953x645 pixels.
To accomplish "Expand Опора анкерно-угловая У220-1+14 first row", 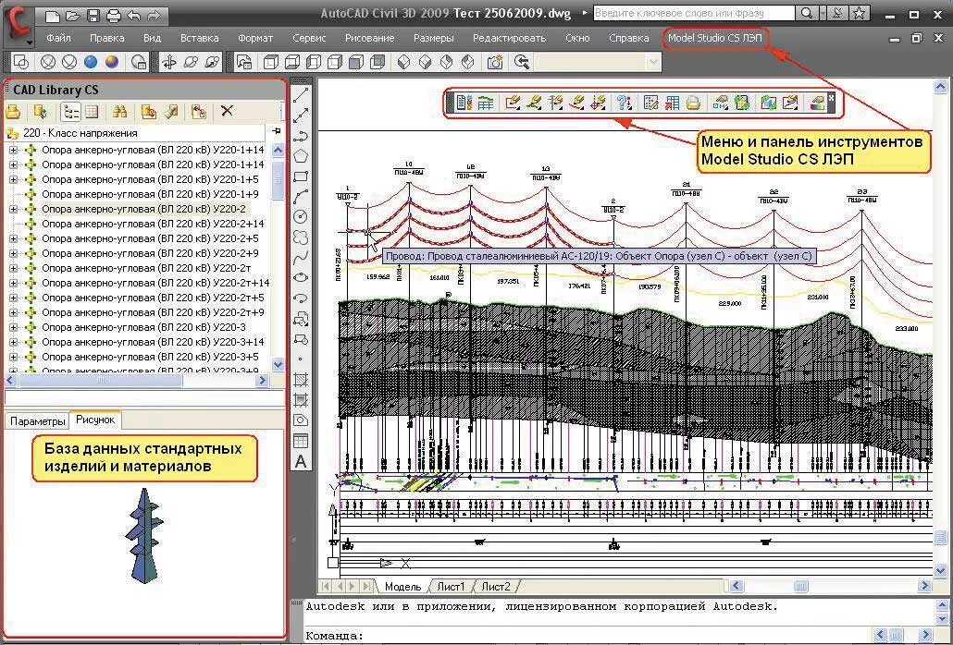I will (13, 150).
